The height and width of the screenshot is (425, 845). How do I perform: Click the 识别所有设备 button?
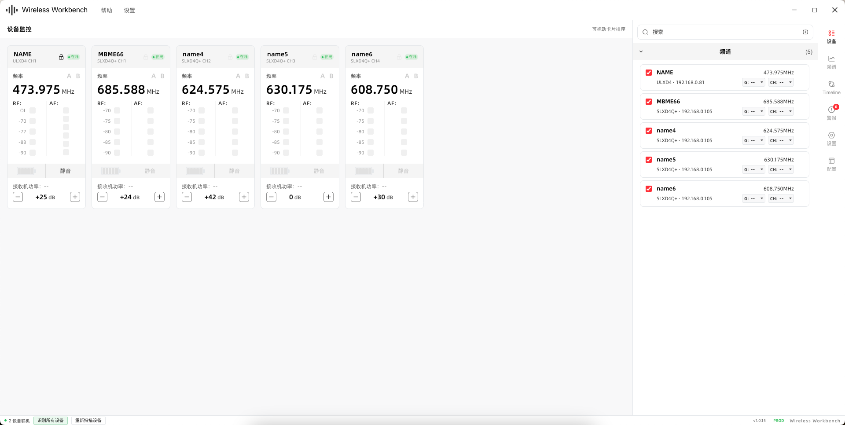point(51,421)
